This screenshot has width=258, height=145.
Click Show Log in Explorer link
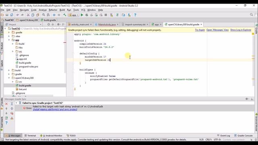tap(241, 30)
